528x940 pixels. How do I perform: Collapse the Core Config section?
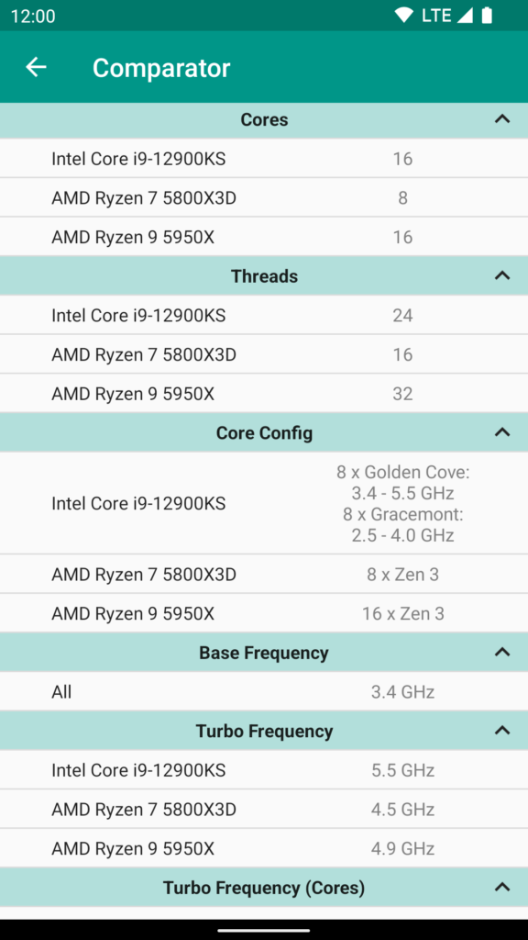pyautogui.click(x=501, y=431)
